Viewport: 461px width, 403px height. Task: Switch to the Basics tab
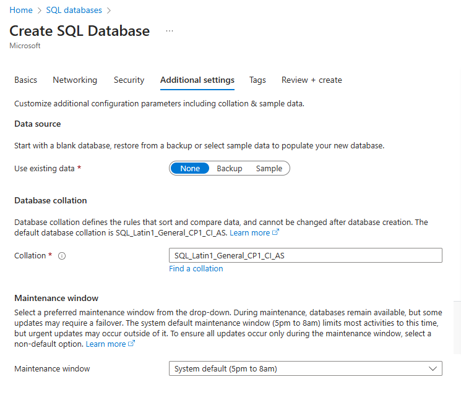(x=26, y=80)
